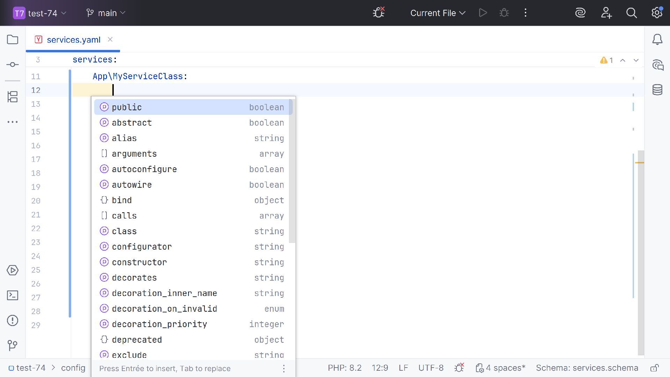Screen dimensions: 670x377
Task: Select the services.yaml editor tab
Action: tap(73, 40)
